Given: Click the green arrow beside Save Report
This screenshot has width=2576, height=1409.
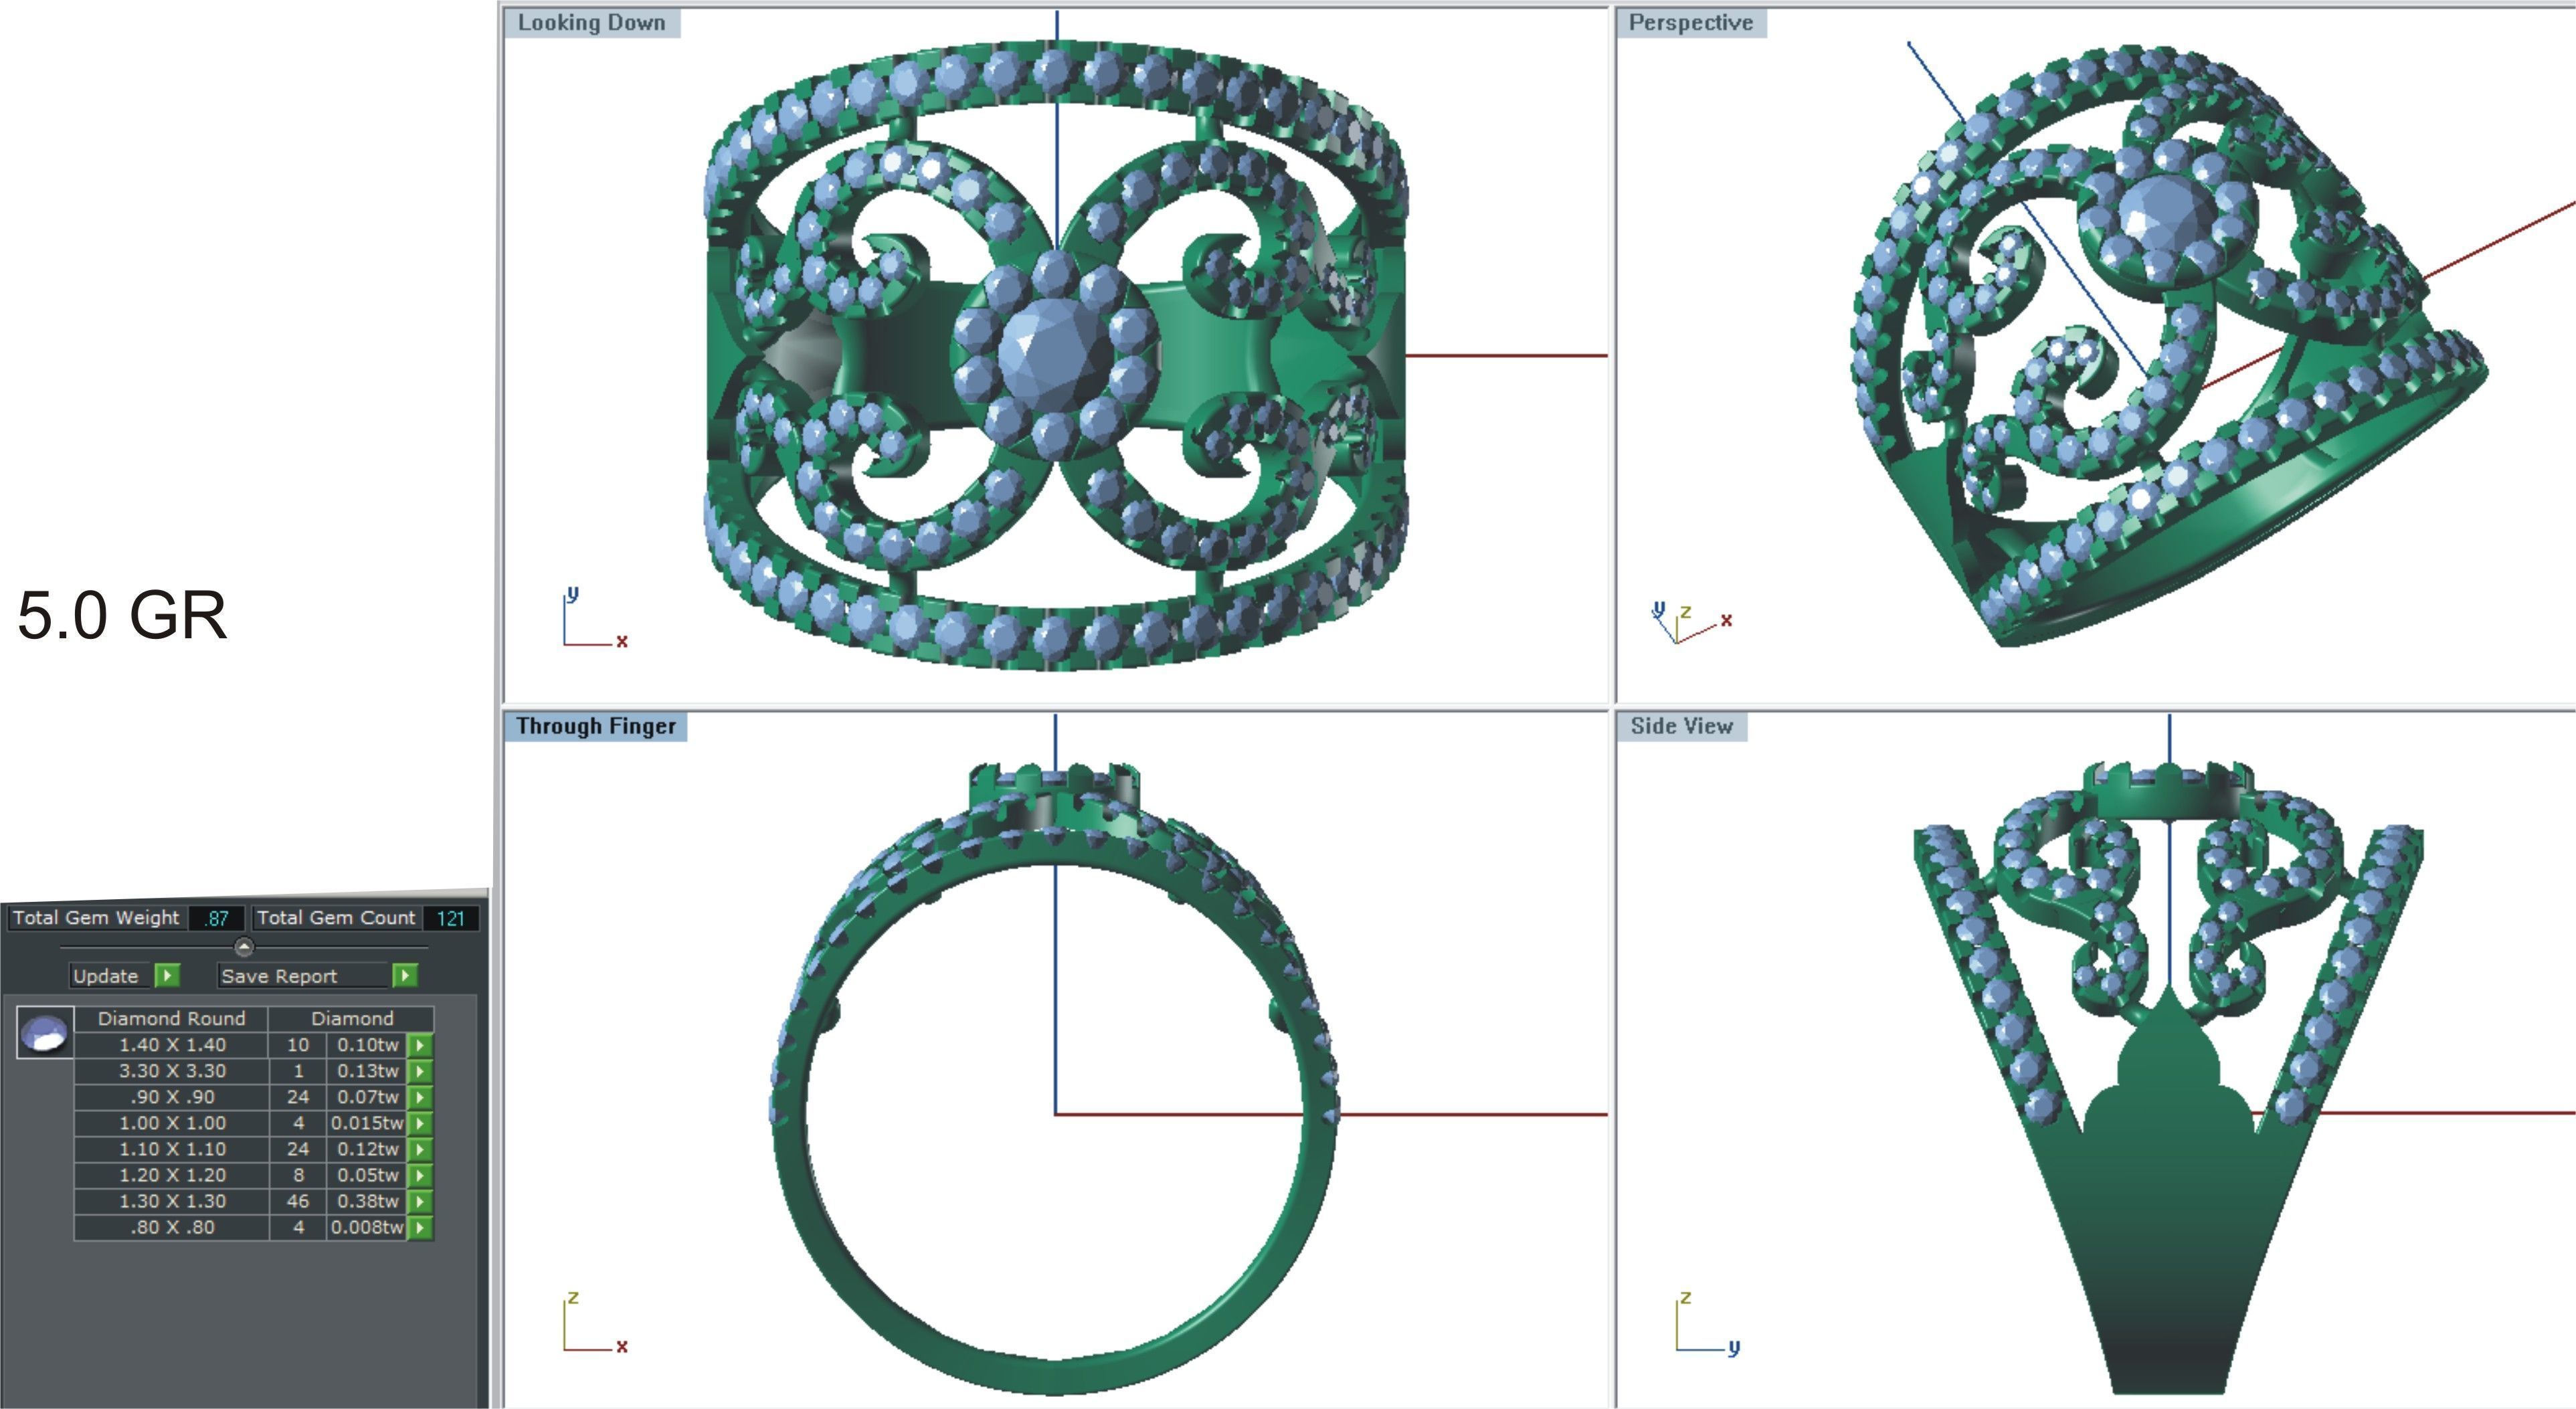Looking at the screenshot, I should (404, 975).
